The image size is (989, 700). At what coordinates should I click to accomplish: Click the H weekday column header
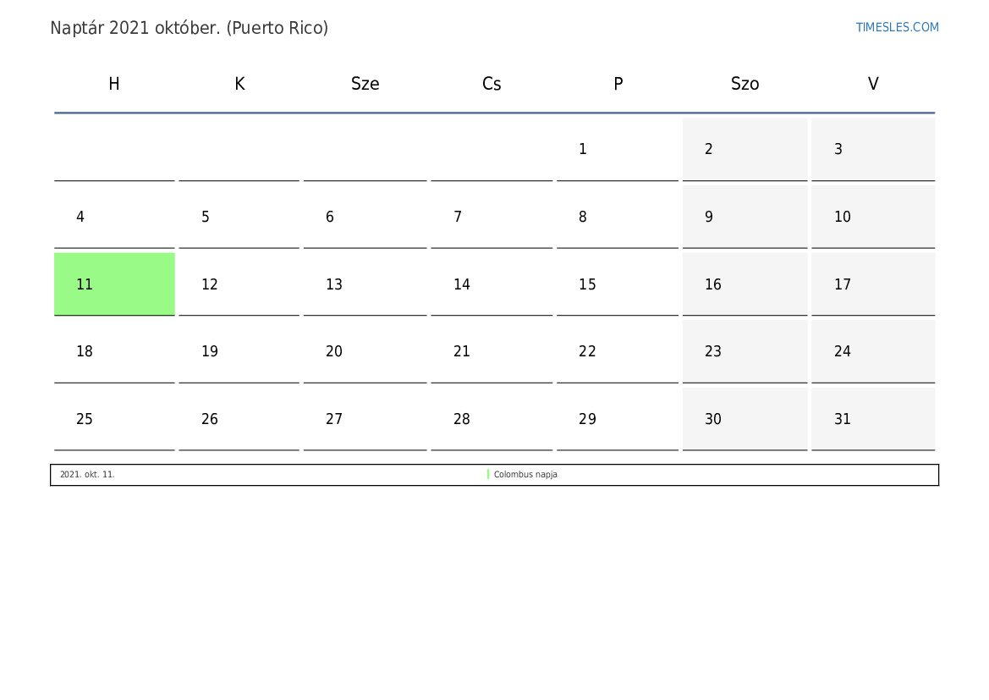tap(114, 84)
